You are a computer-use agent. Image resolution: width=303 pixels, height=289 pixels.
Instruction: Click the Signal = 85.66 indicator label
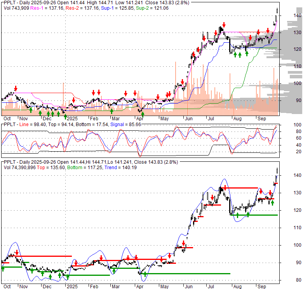click(x=125, y=125)
